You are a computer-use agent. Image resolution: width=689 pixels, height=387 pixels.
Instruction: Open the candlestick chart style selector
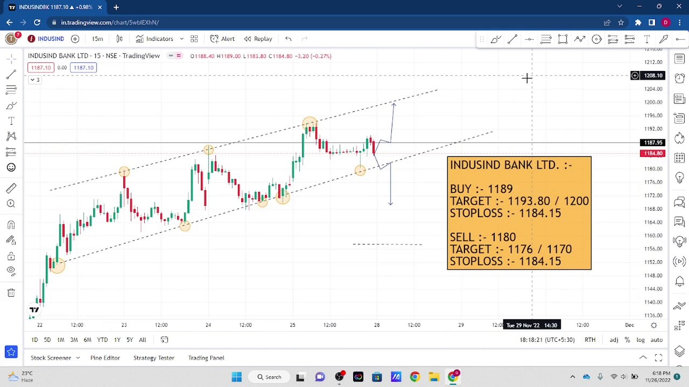coord(119,39)
